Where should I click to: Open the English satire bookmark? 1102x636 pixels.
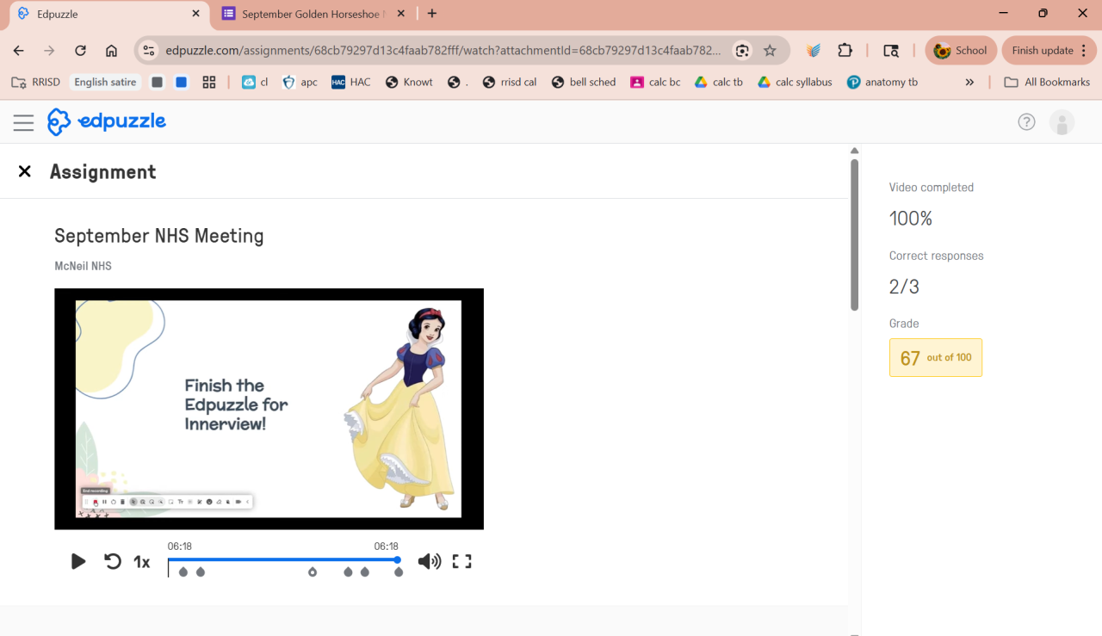pos(105,82)
